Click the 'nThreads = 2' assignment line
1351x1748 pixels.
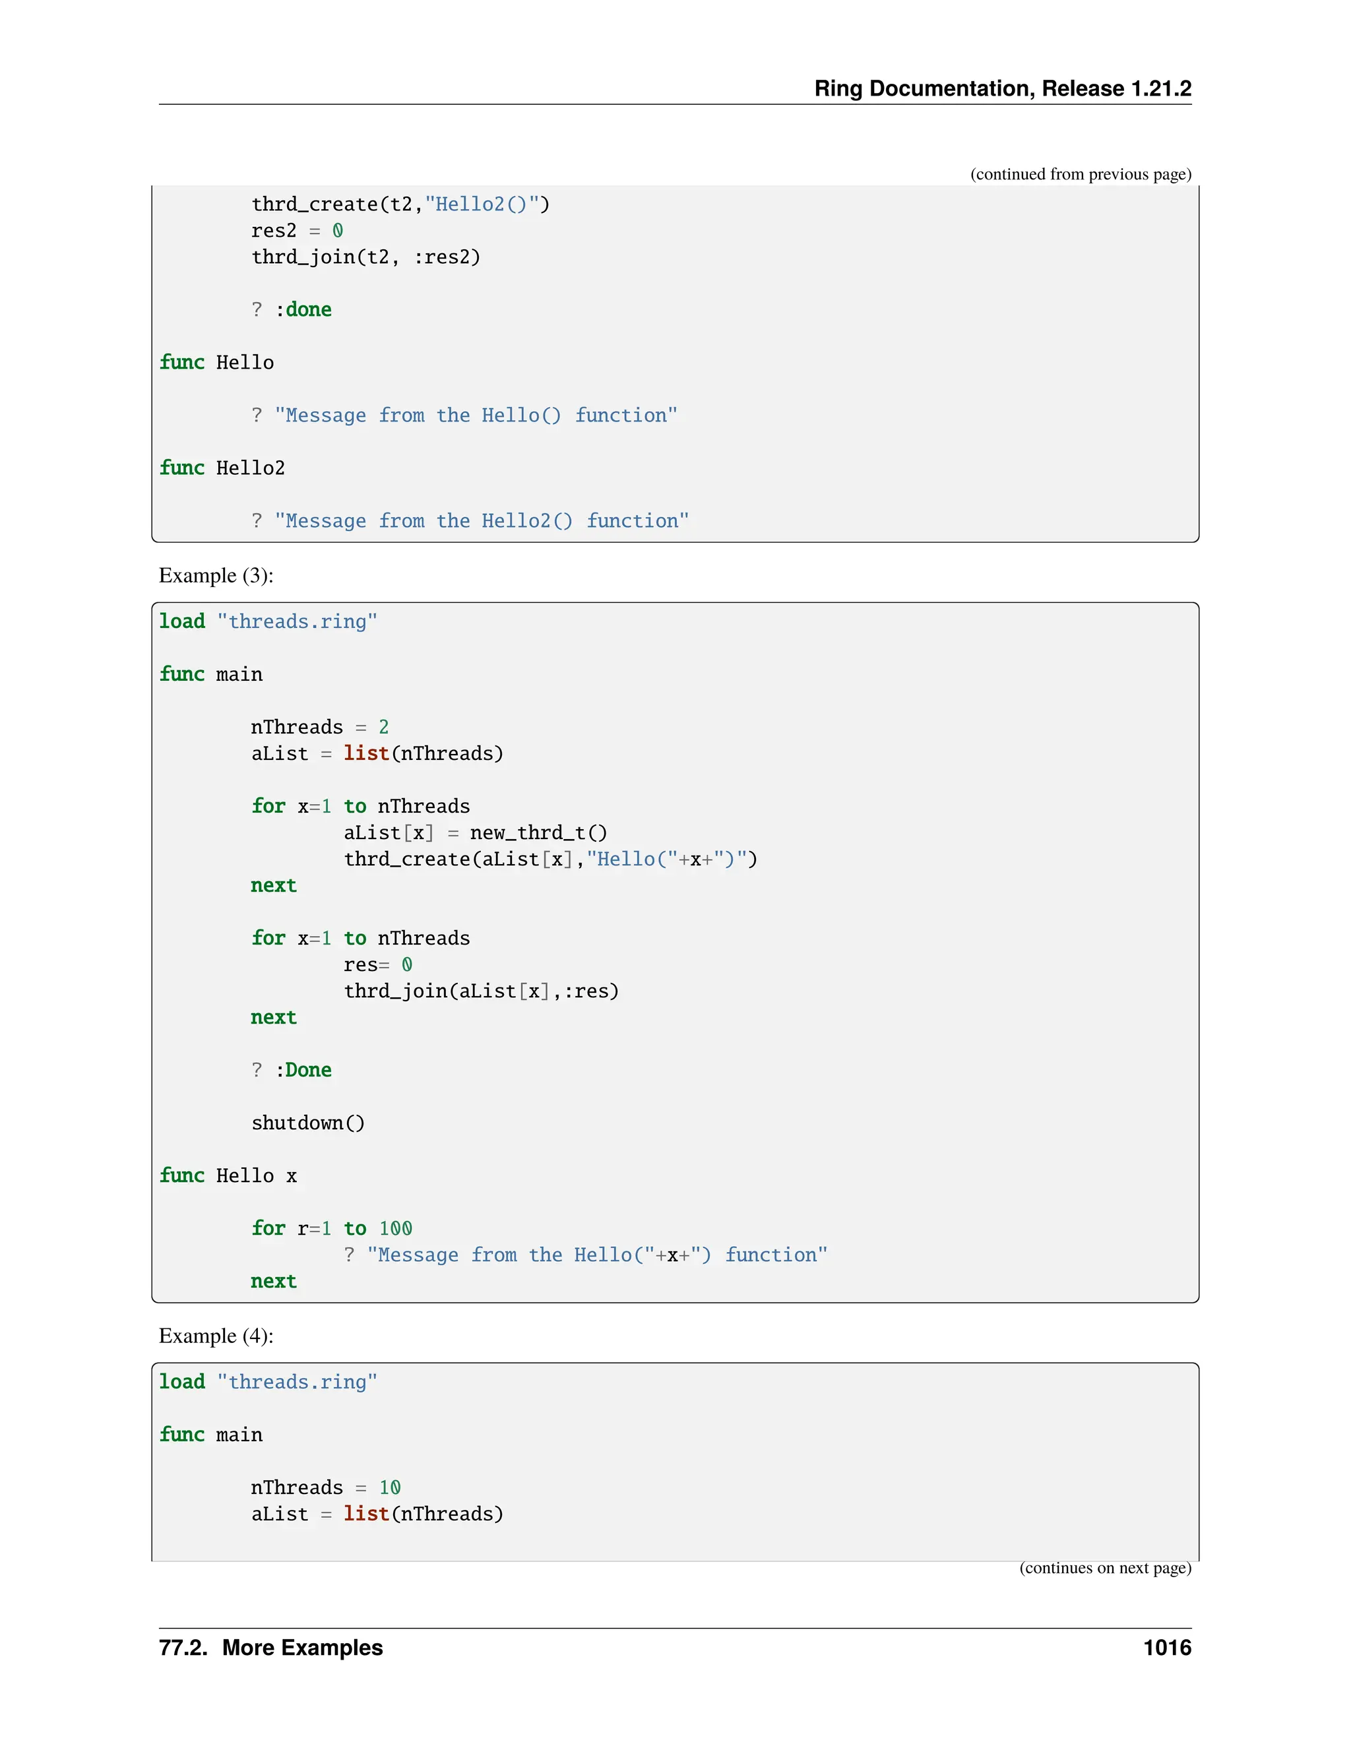click(319, 727)
